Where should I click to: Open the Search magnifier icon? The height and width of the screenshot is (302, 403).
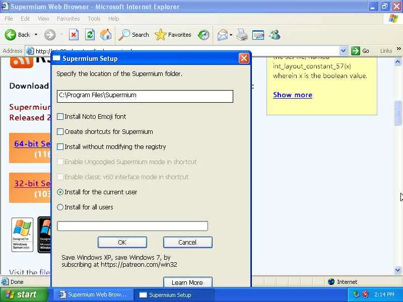(x=124, y=35)
